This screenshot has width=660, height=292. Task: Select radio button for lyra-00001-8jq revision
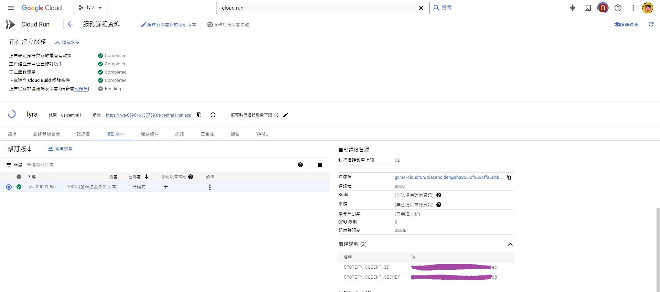[9, 187]
